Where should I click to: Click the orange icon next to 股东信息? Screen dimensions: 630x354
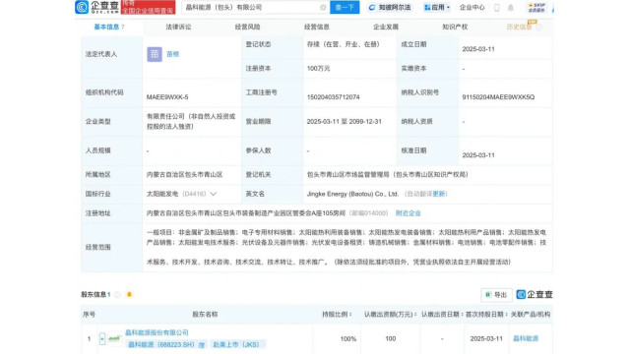(x=129, y=295)
